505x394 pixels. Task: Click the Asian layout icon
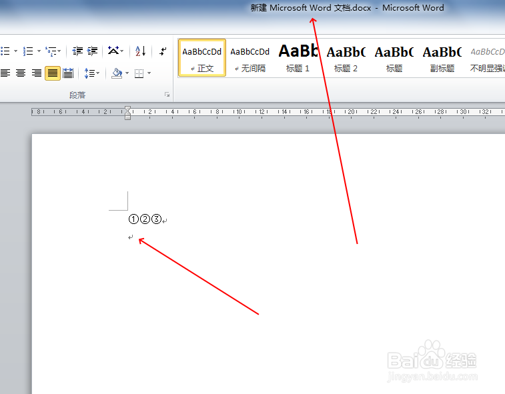[x=113, y=51]
